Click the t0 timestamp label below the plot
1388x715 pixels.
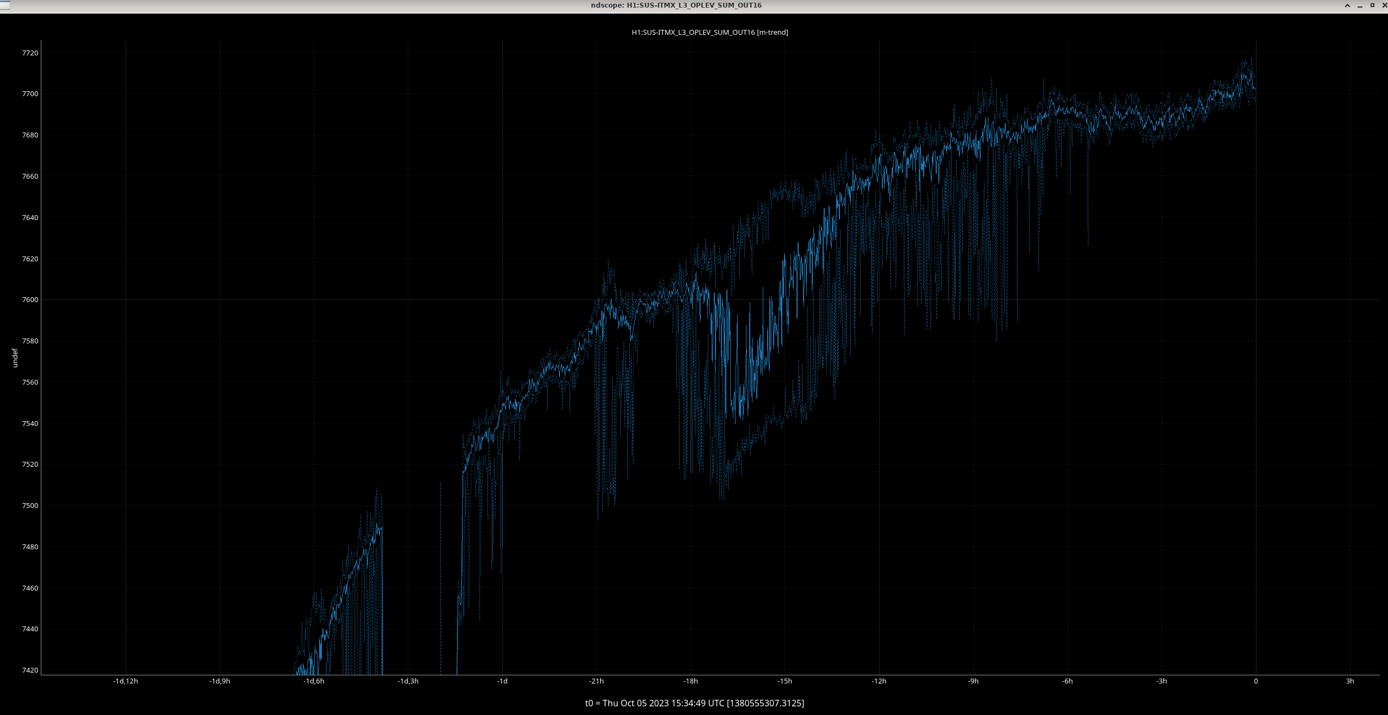pyautogui.click(x=694, y=703)
